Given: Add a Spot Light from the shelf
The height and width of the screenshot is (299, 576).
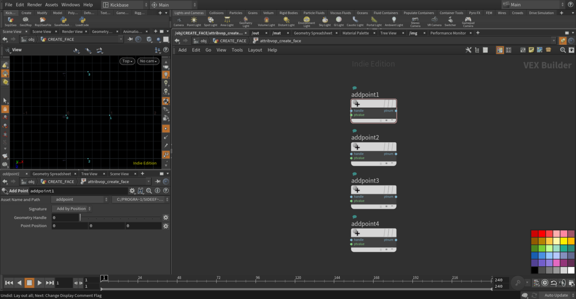Looking at the screenshot, I should point(211,22).
